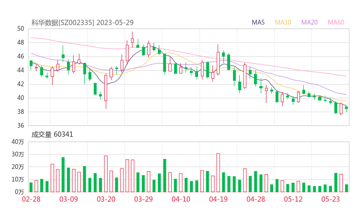Viewport: 354px width, 210px height.
Task: Click the price axis value 50
Action: click(21, 29)
